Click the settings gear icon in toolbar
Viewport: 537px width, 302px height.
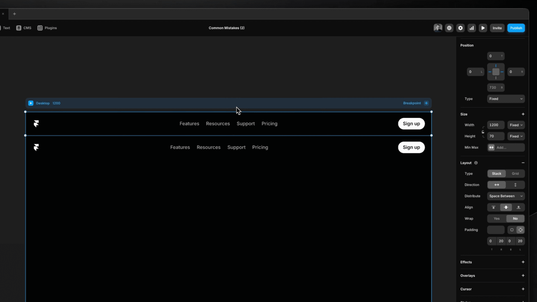click(x=460, y=28)
